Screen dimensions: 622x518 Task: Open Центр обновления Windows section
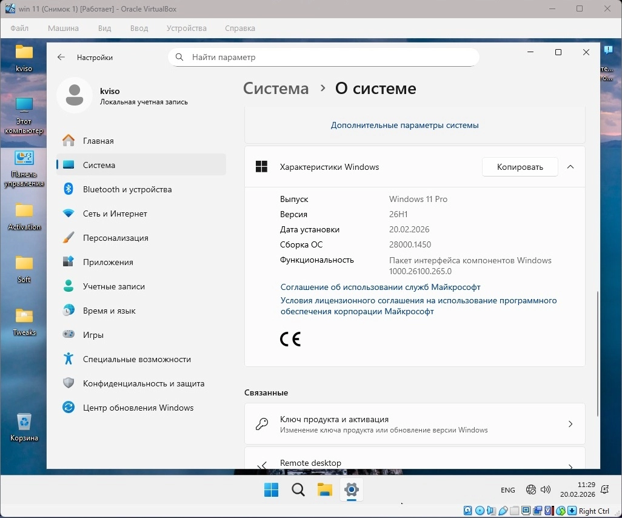(x=138, y=408)
